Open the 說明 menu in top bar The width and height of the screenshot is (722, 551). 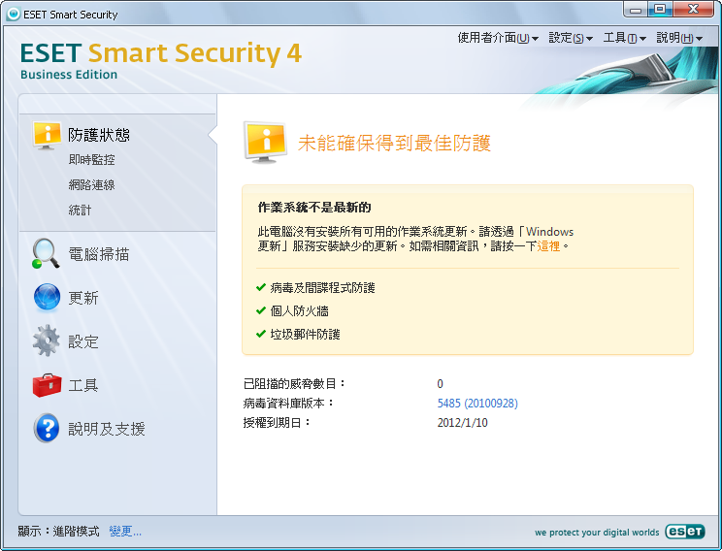679,38
